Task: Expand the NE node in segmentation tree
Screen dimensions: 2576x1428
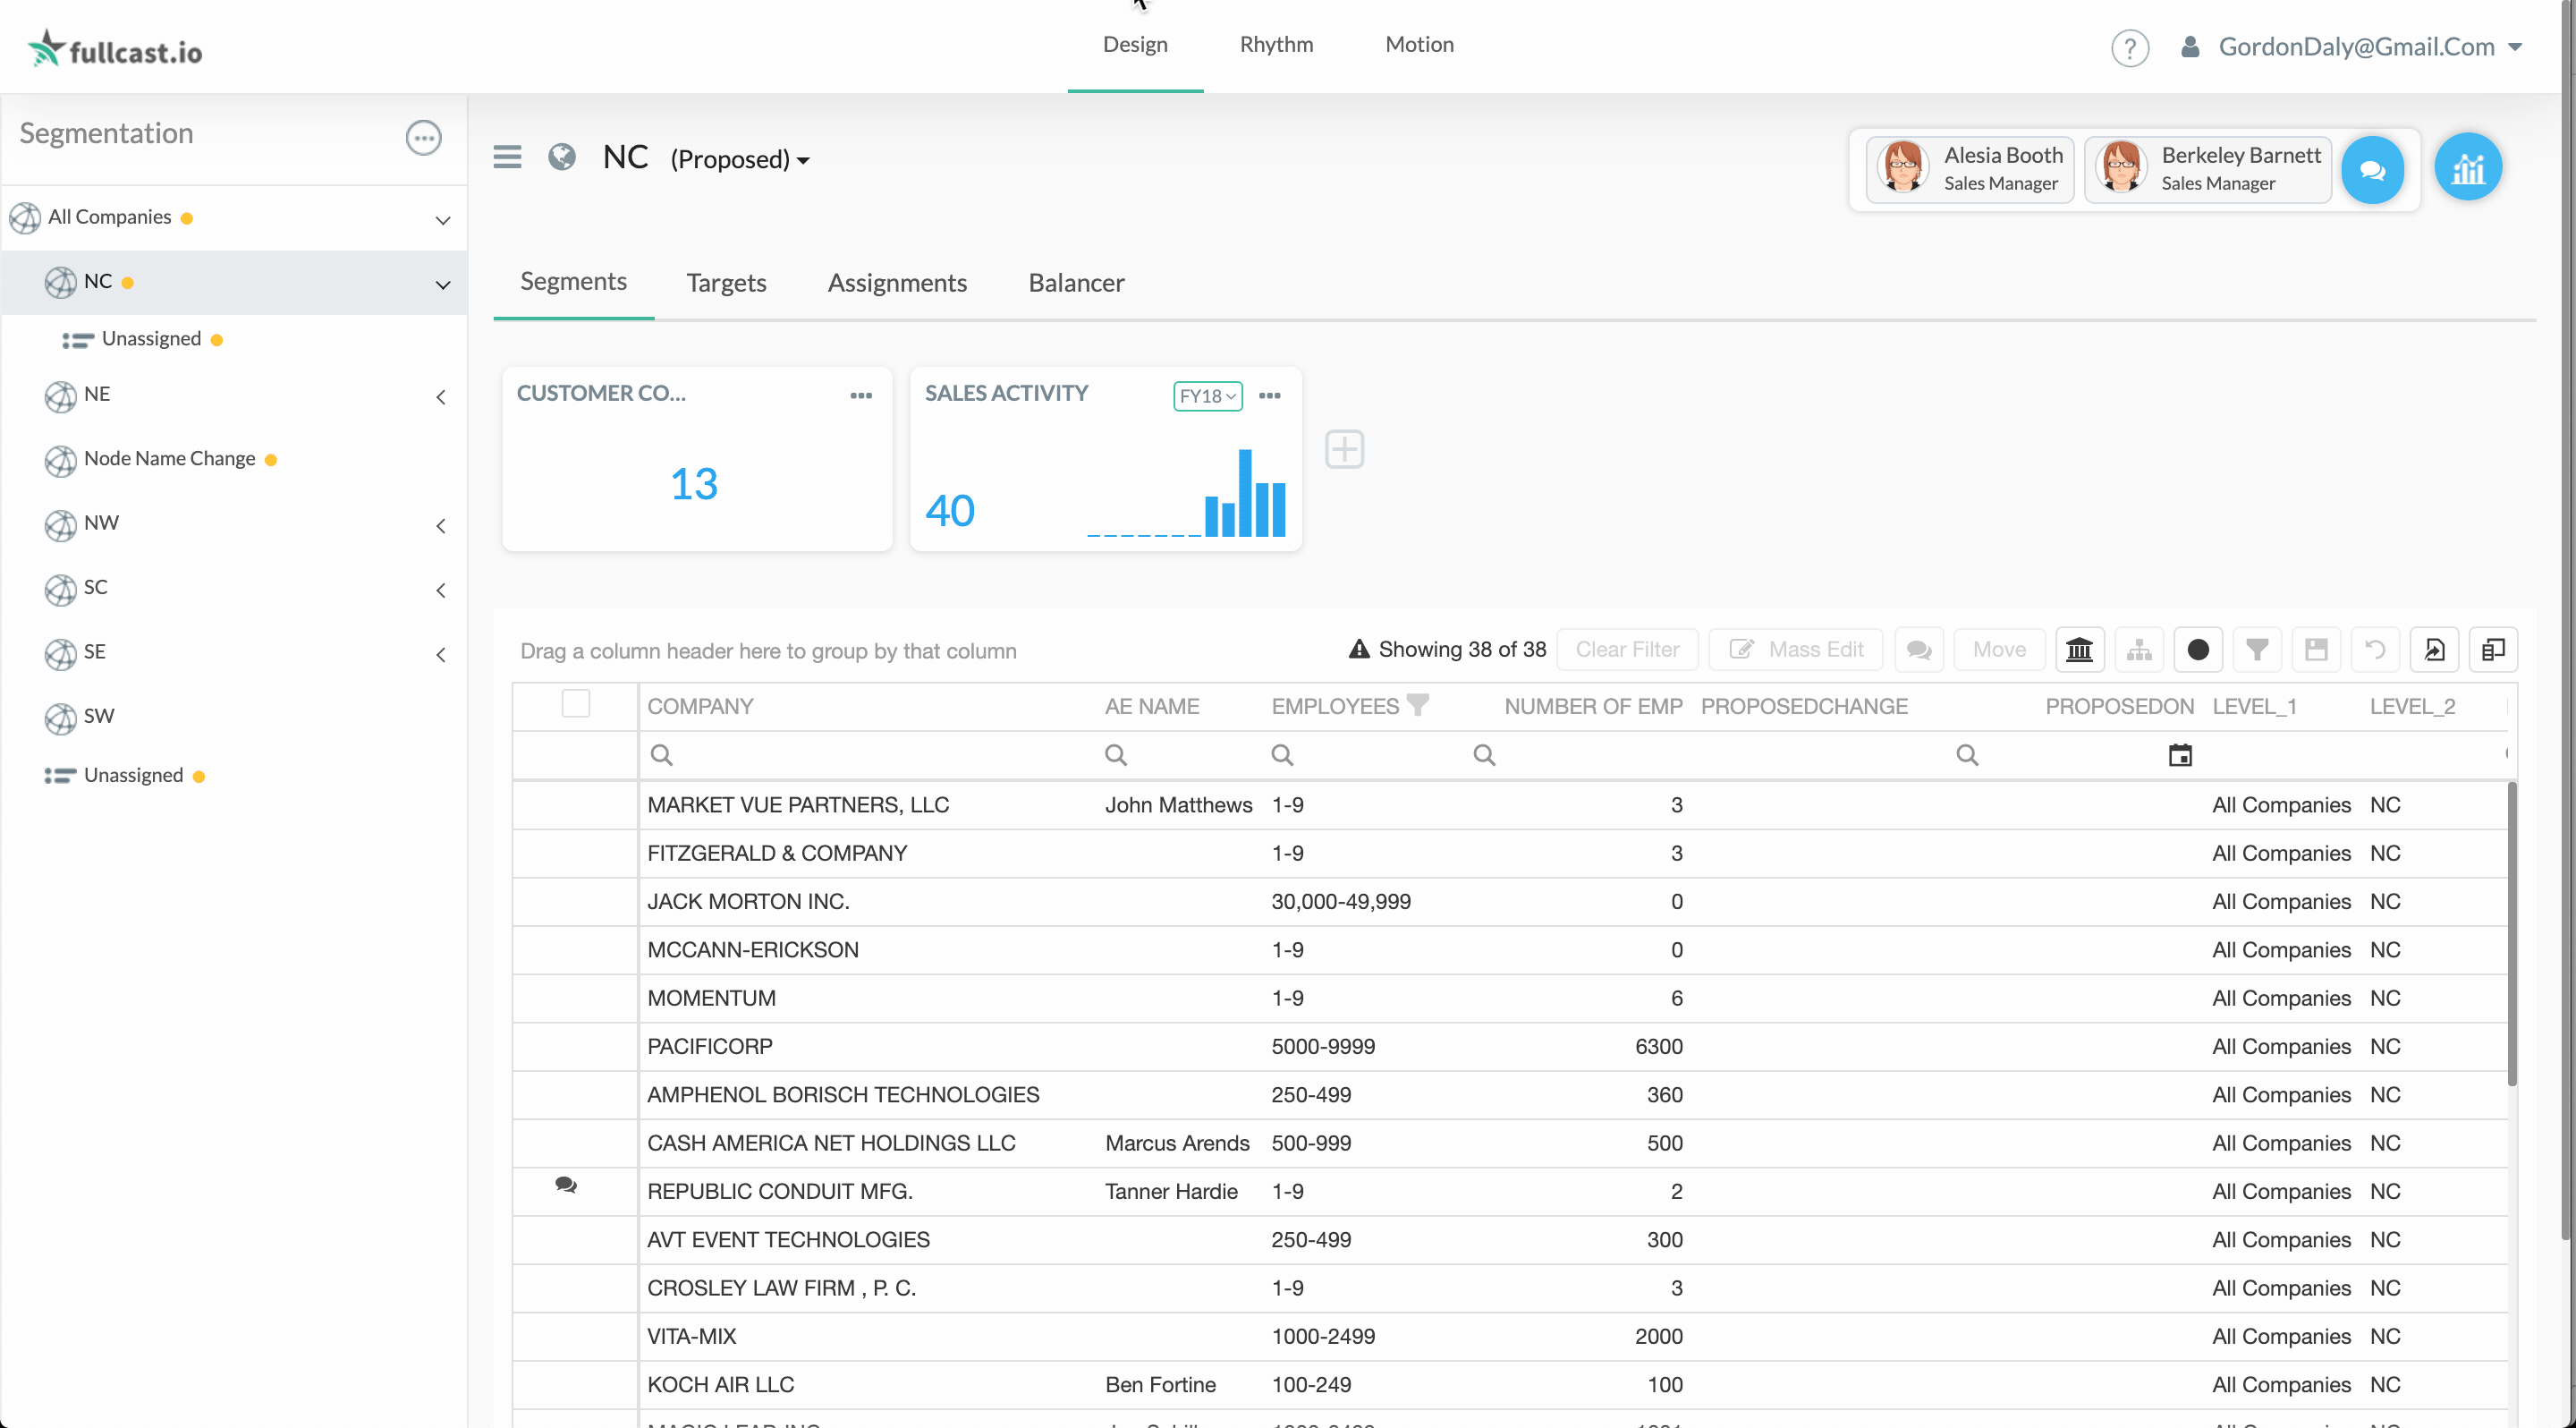Action: pos(441,397)
